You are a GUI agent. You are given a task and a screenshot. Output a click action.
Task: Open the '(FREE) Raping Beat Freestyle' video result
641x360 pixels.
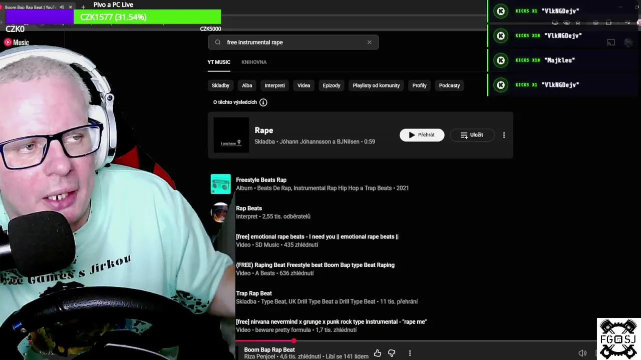pos(315,265)
